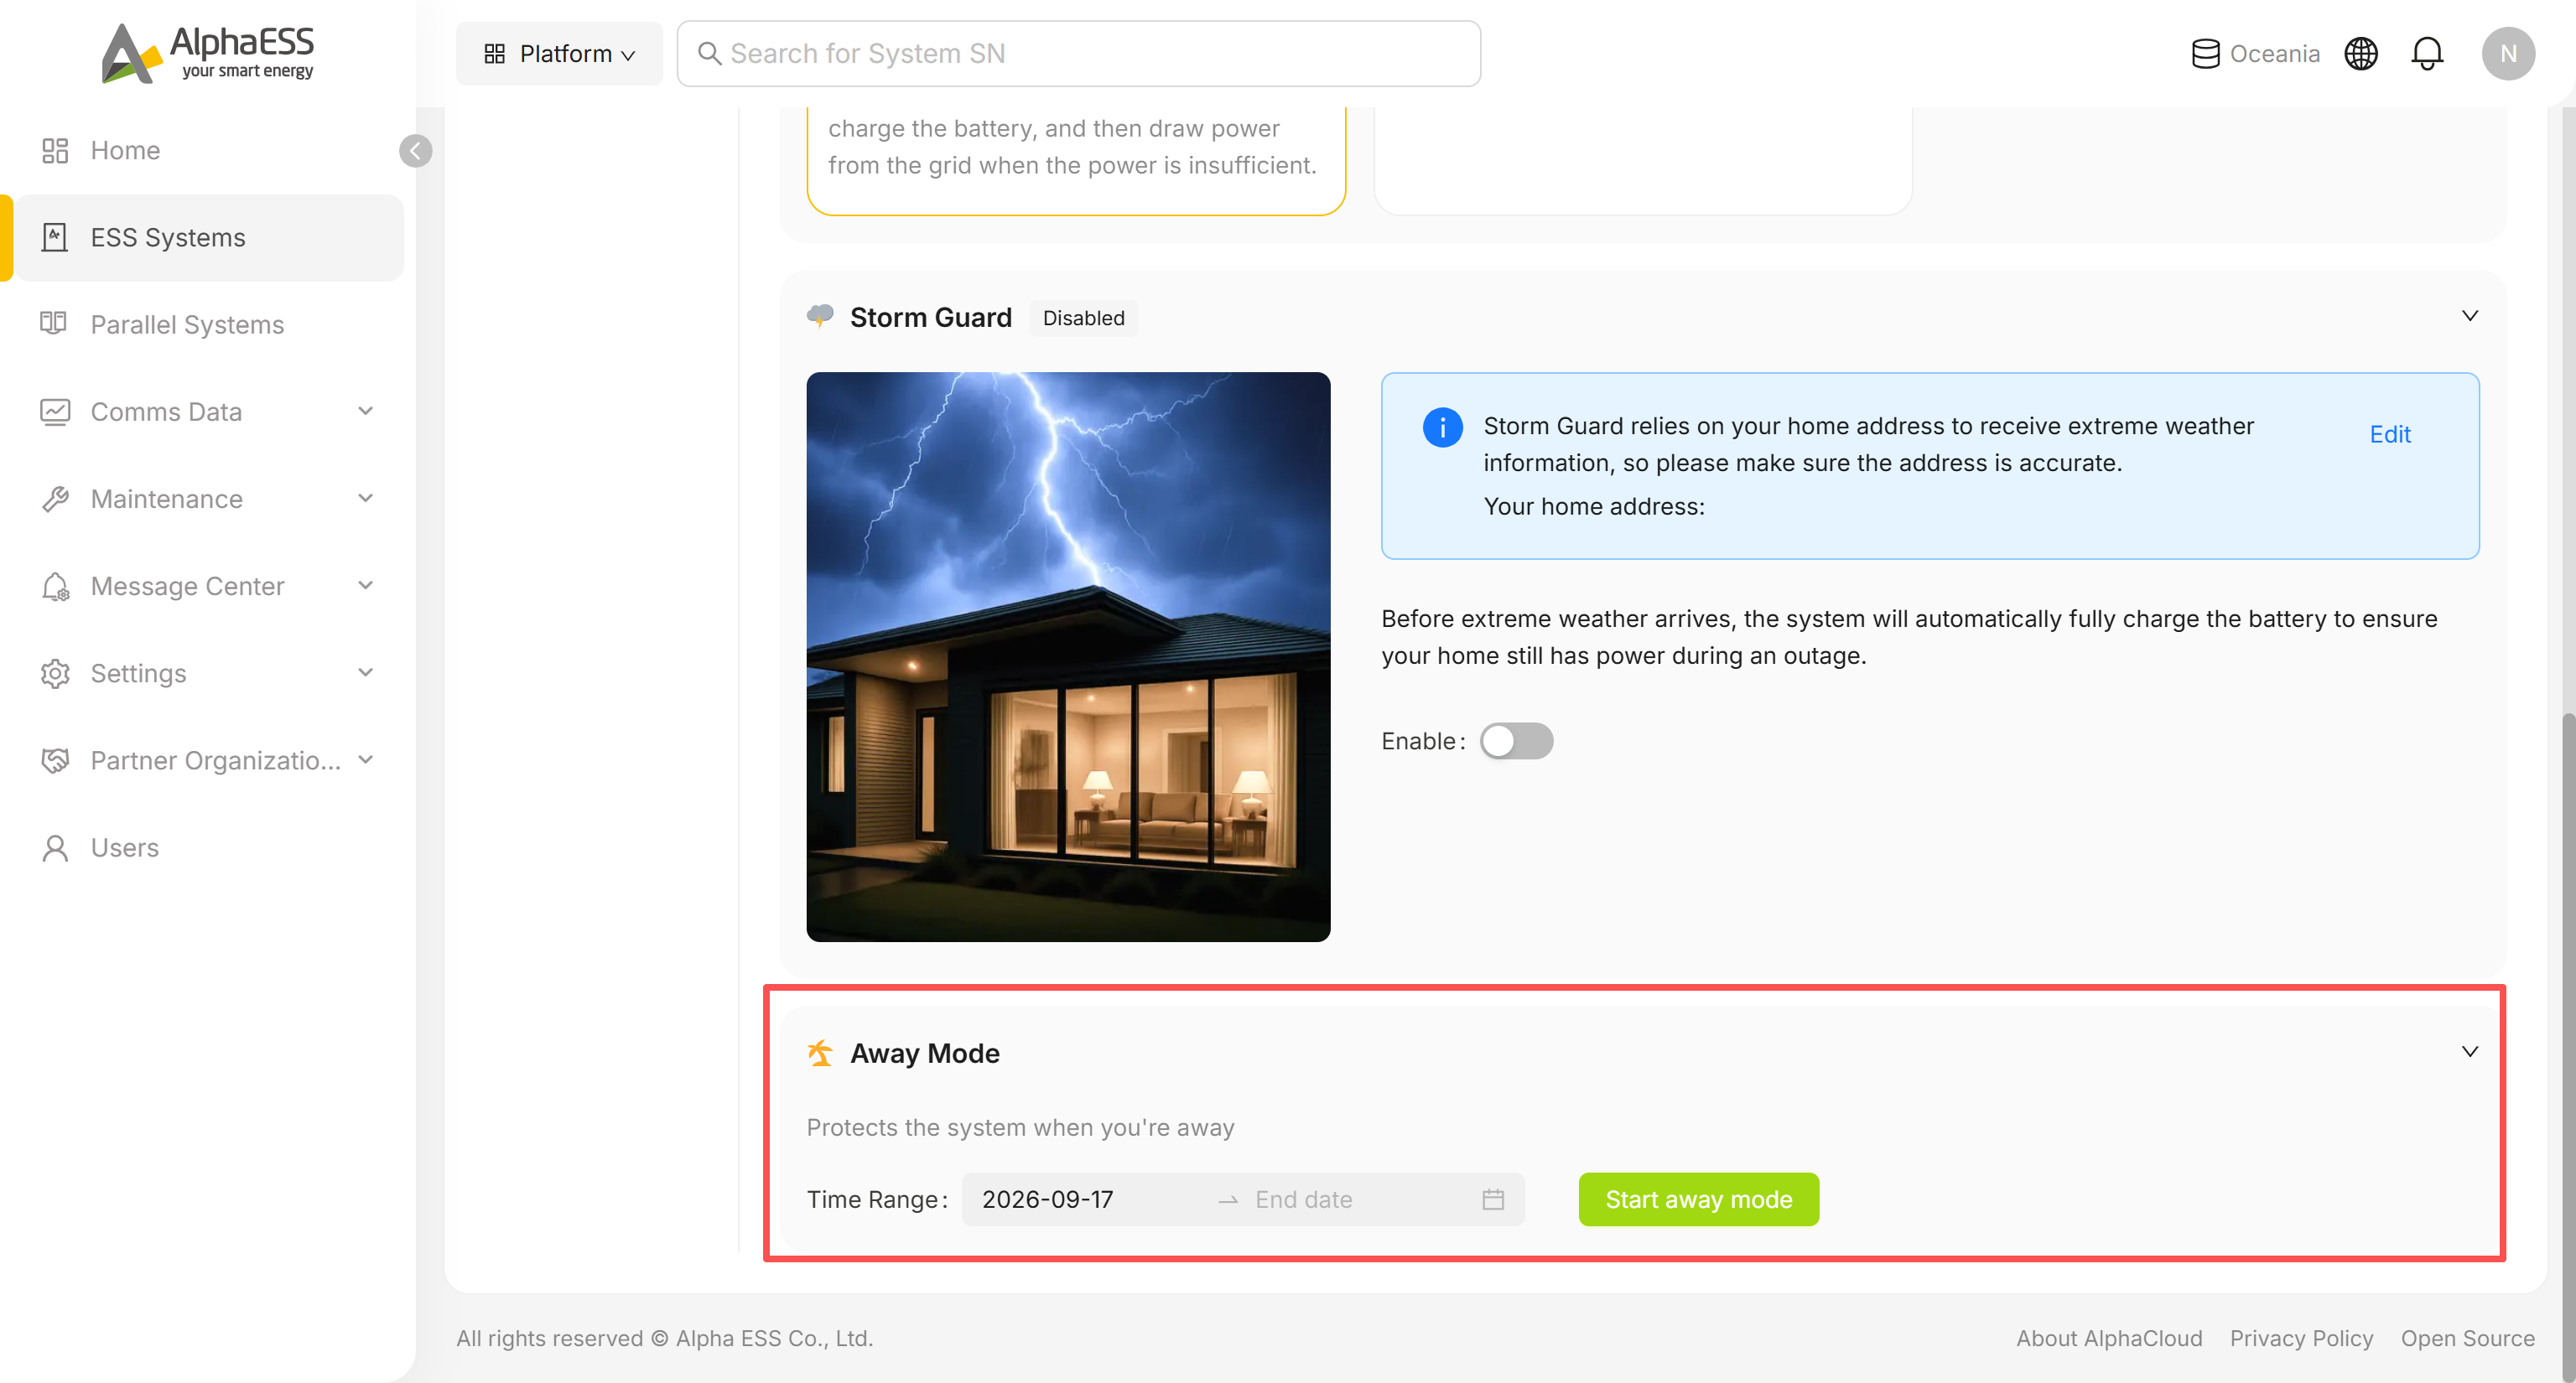Click the End date field
This screenshot has height=1383, width=2576.
1358,1199
